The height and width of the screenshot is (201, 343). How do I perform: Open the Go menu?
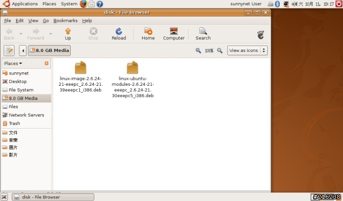(46, 20)
